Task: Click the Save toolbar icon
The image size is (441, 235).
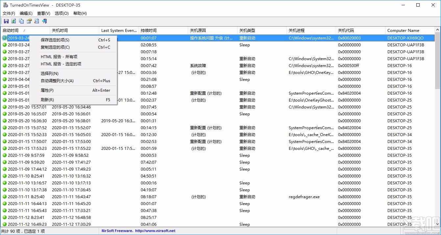Action: (6, 21)
